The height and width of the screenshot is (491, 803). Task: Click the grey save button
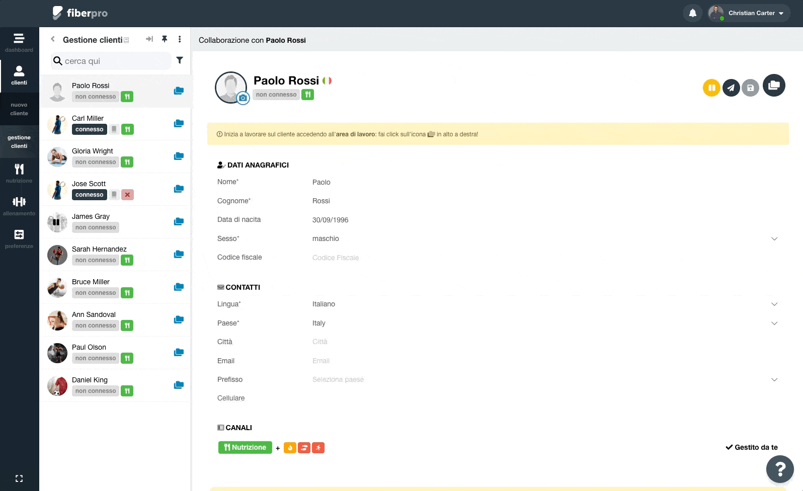750,88
